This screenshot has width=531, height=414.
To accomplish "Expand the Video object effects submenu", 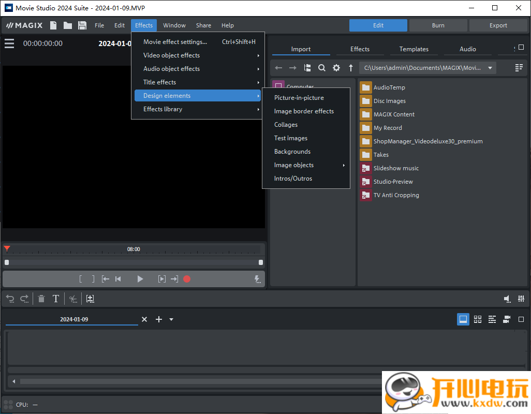I will [198, 55].
